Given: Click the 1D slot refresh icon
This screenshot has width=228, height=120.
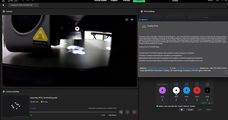Looking at the screenshot, I should coord(208,84).
